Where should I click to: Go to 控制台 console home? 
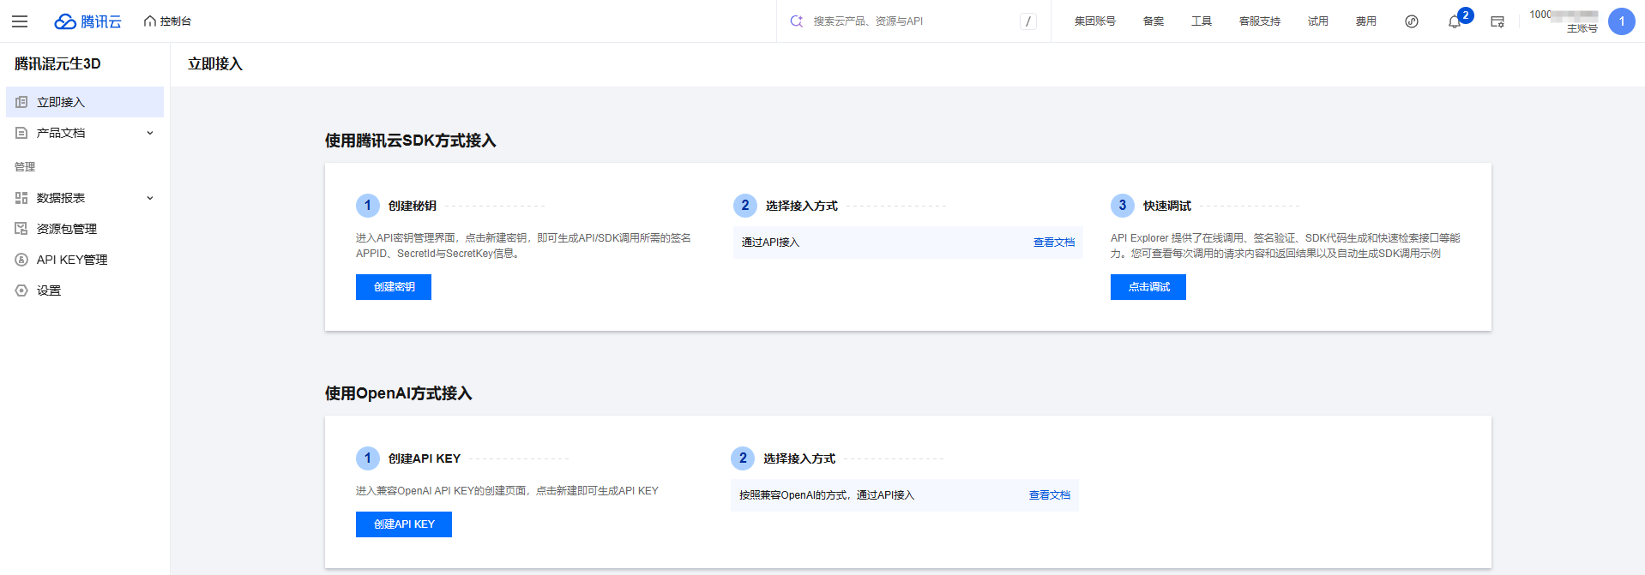pyautogui.click(x=168, y=21)
